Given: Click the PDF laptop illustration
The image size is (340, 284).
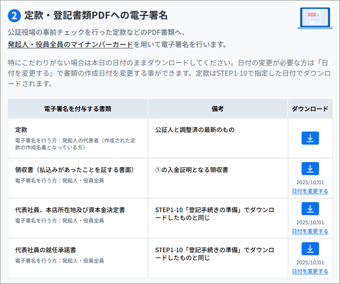Looking at the screenshot, I should (x=315, y=18).
